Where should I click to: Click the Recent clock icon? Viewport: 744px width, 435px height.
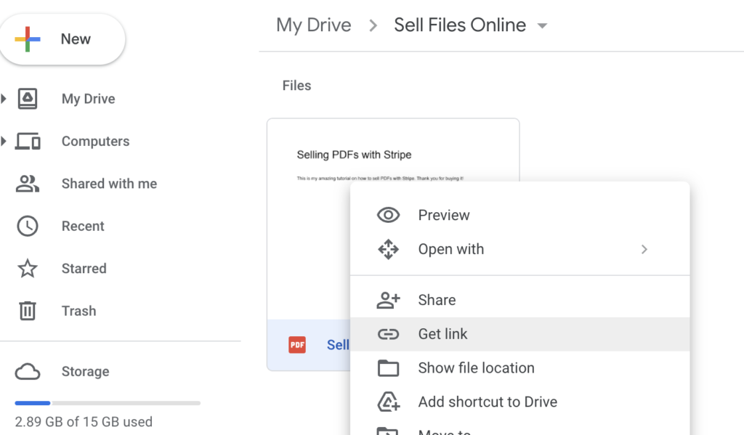28,227
